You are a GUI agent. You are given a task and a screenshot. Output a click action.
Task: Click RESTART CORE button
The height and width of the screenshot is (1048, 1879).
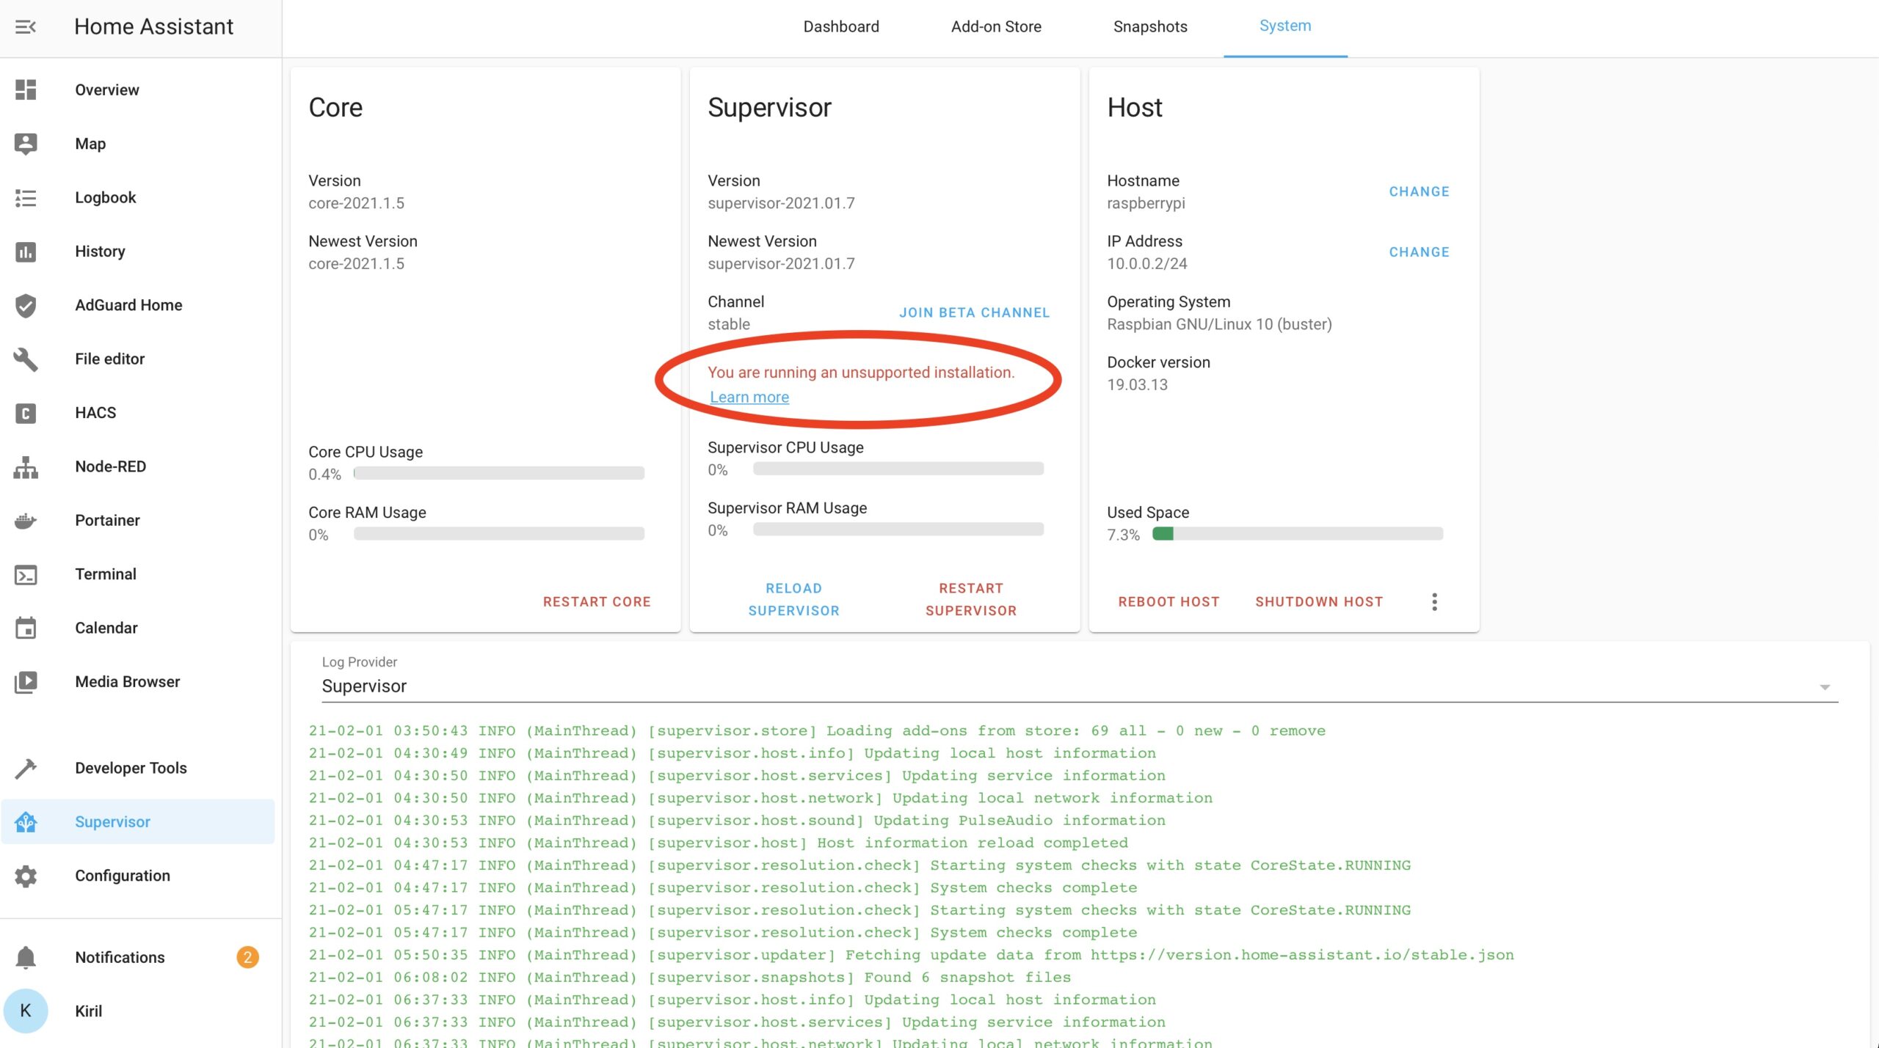coord(596,601)
